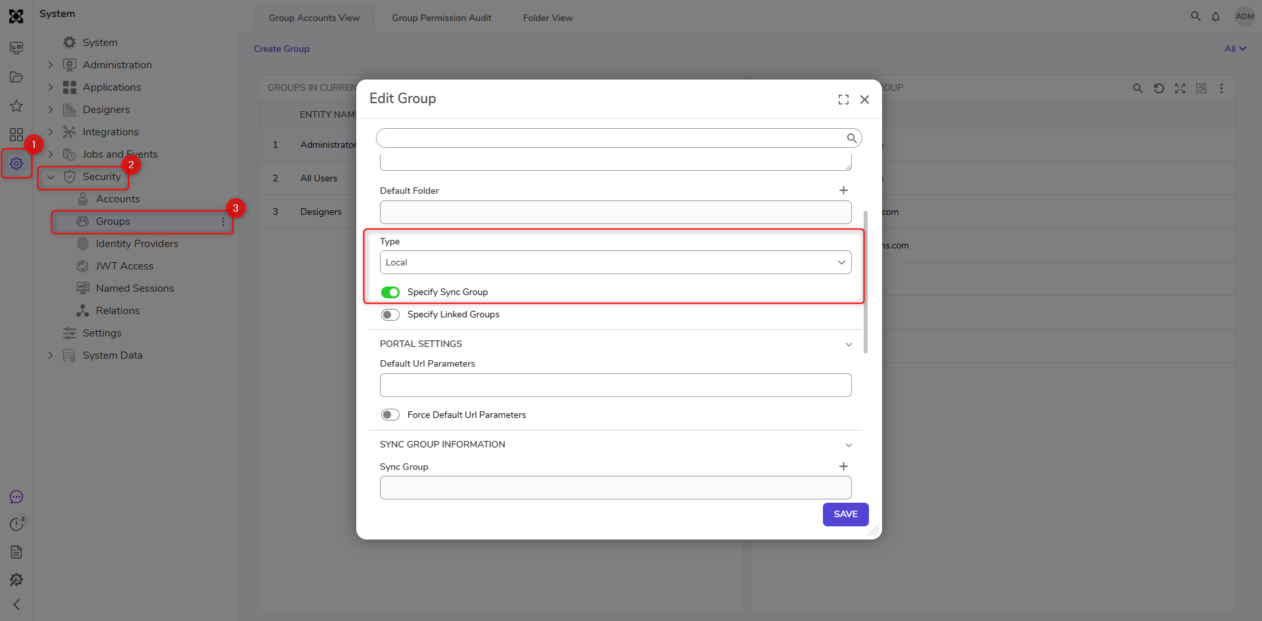Add a Default Folder with plus icon
Screen dimensions: 1262x621
coord(843,191)
